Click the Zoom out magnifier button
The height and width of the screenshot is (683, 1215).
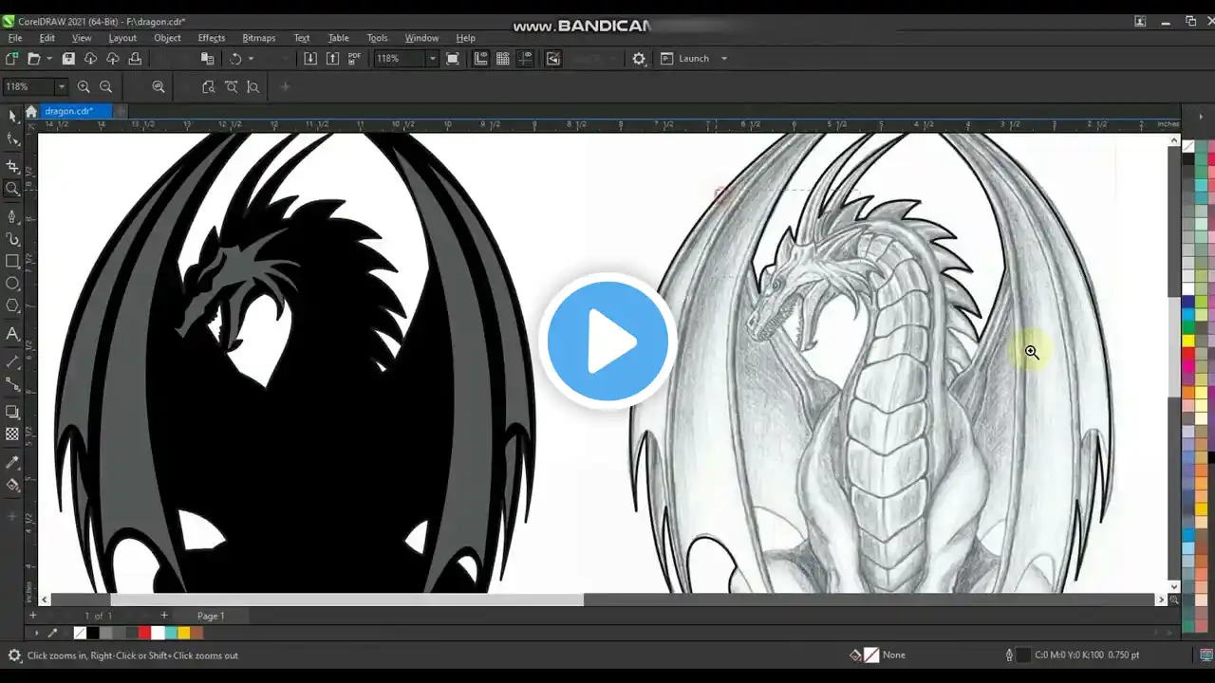click(106, 86)
